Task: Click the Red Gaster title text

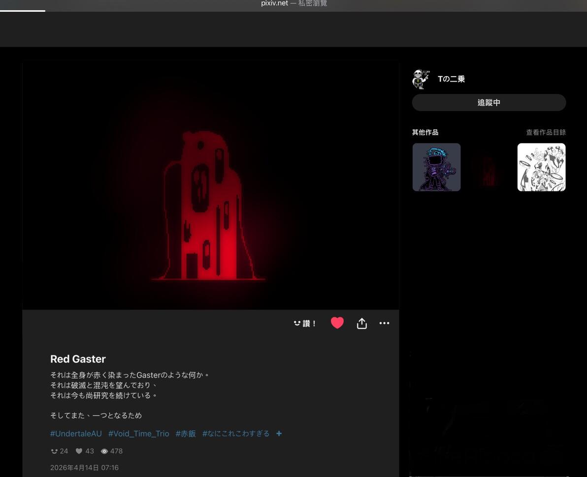Action: tap(78, 359)
